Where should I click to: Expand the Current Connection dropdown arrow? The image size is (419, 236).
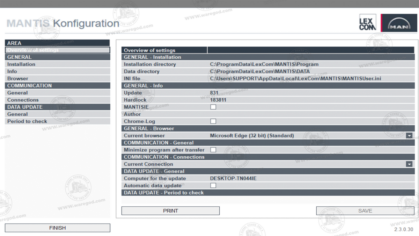tap(409, 164)
